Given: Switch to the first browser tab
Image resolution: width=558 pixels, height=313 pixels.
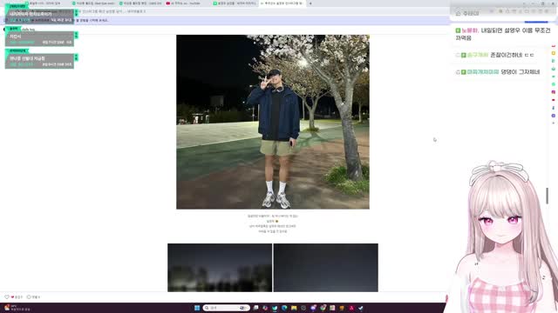Looking at the screenshot, I should tap(47, 3).
